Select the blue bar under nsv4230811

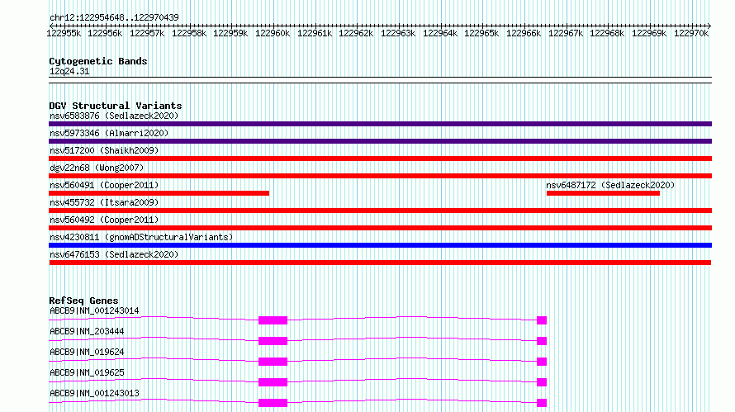pyautogui.click(x=380, y=245)
